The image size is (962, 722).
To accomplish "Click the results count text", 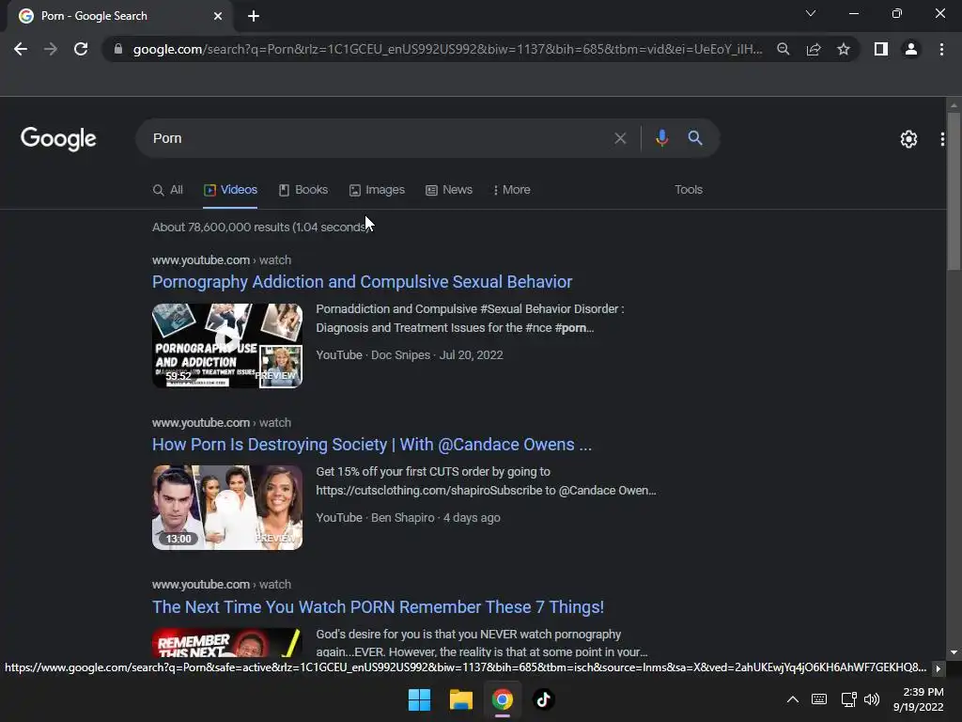I will coord(262,228).
